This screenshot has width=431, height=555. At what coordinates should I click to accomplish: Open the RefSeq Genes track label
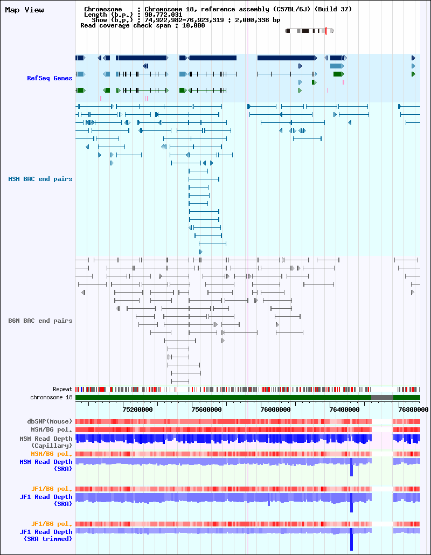click(x=50, y=78)
